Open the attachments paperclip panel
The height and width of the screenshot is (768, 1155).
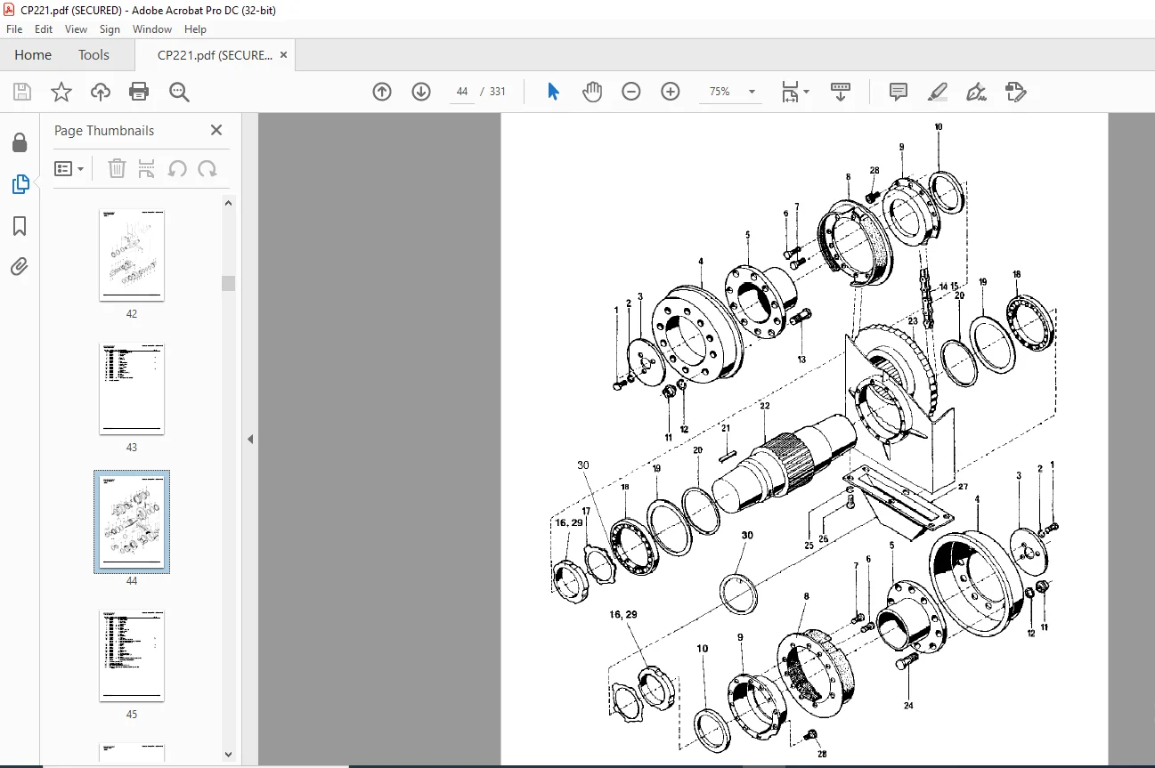point(20,266)
